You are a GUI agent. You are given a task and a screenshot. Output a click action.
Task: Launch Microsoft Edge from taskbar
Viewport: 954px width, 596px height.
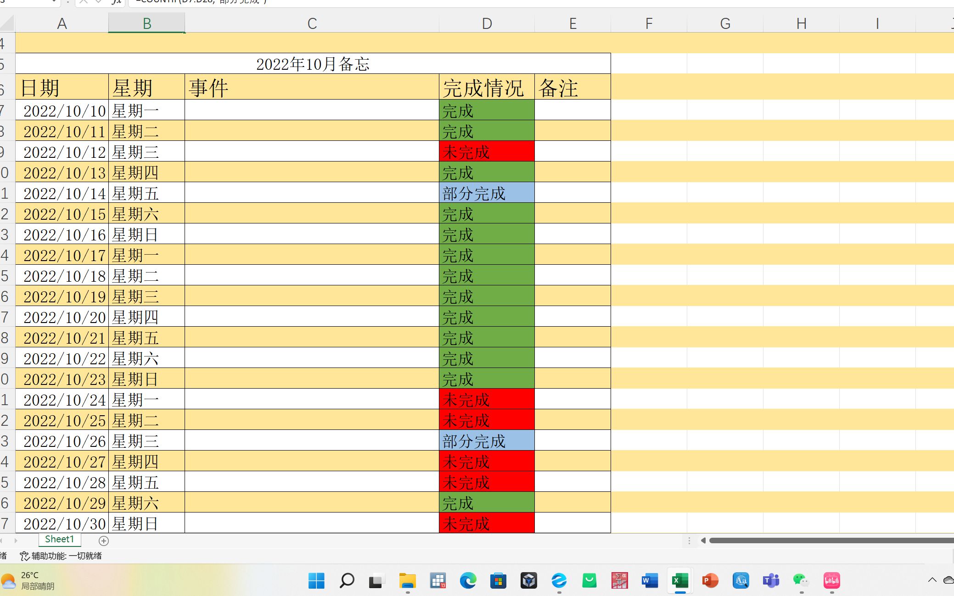pos(468,580)
